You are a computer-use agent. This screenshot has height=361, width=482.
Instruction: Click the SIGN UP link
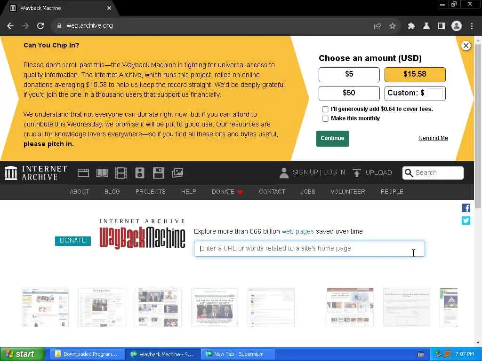[305, 173]
